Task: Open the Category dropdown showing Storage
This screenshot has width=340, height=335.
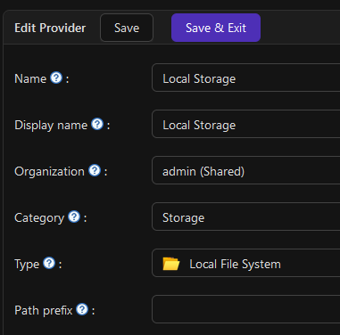Action: point(246,217)
